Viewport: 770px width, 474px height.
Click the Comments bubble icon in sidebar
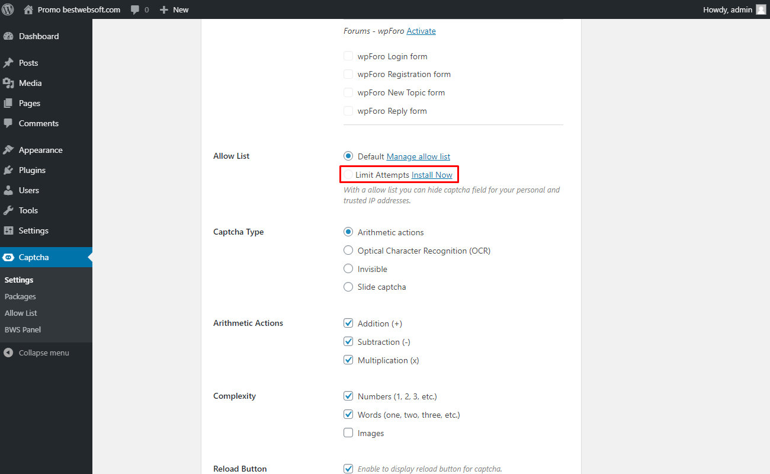tap(8, 123)
